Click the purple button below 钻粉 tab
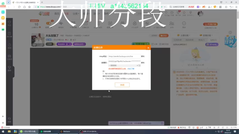Viewport: 239px width, 134px height. click(x=212, y=44)
